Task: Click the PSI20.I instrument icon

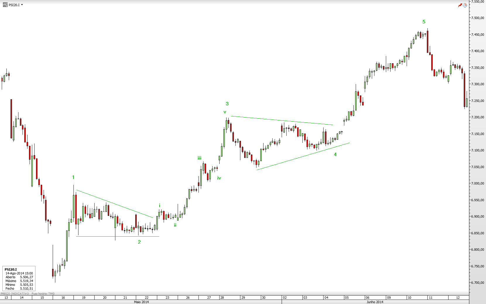Action: [5, 5]
